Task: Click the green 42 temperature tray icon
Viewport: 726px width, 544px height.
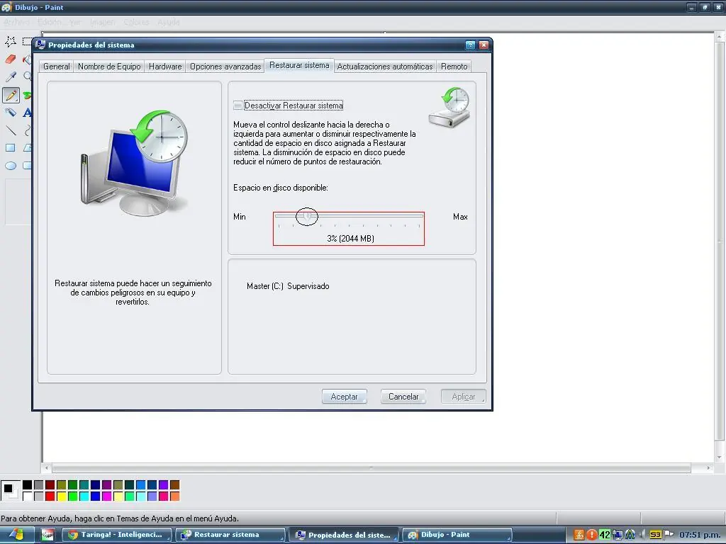Action: [x=605, y=535]
